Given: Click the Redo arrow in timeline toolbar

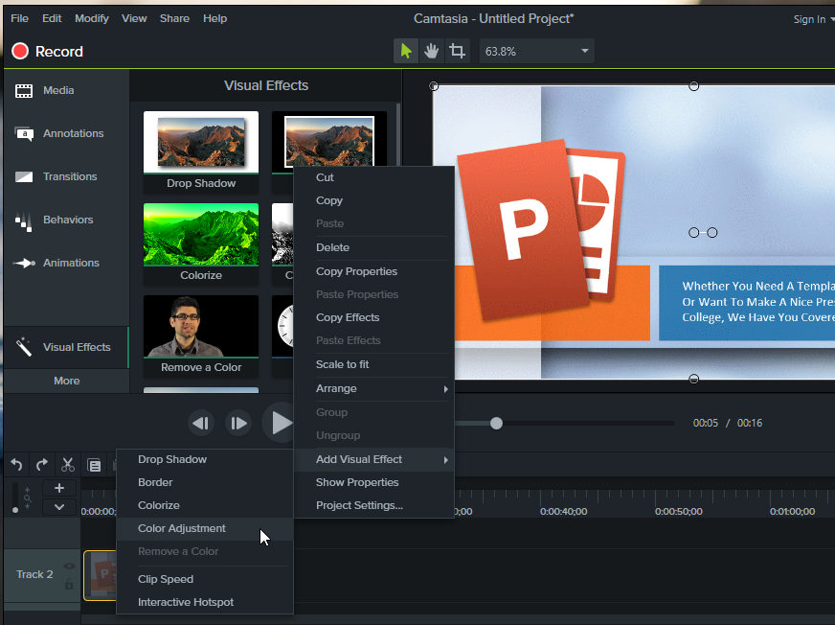Looking at the screenshot, I should (x=42, y=465).
